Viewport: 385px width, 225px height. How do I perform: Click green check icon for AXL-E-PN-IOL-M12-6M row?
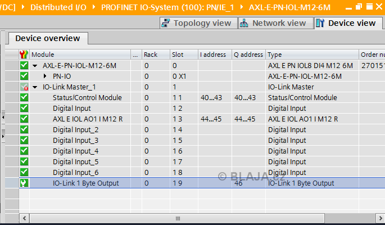(24, 65)
